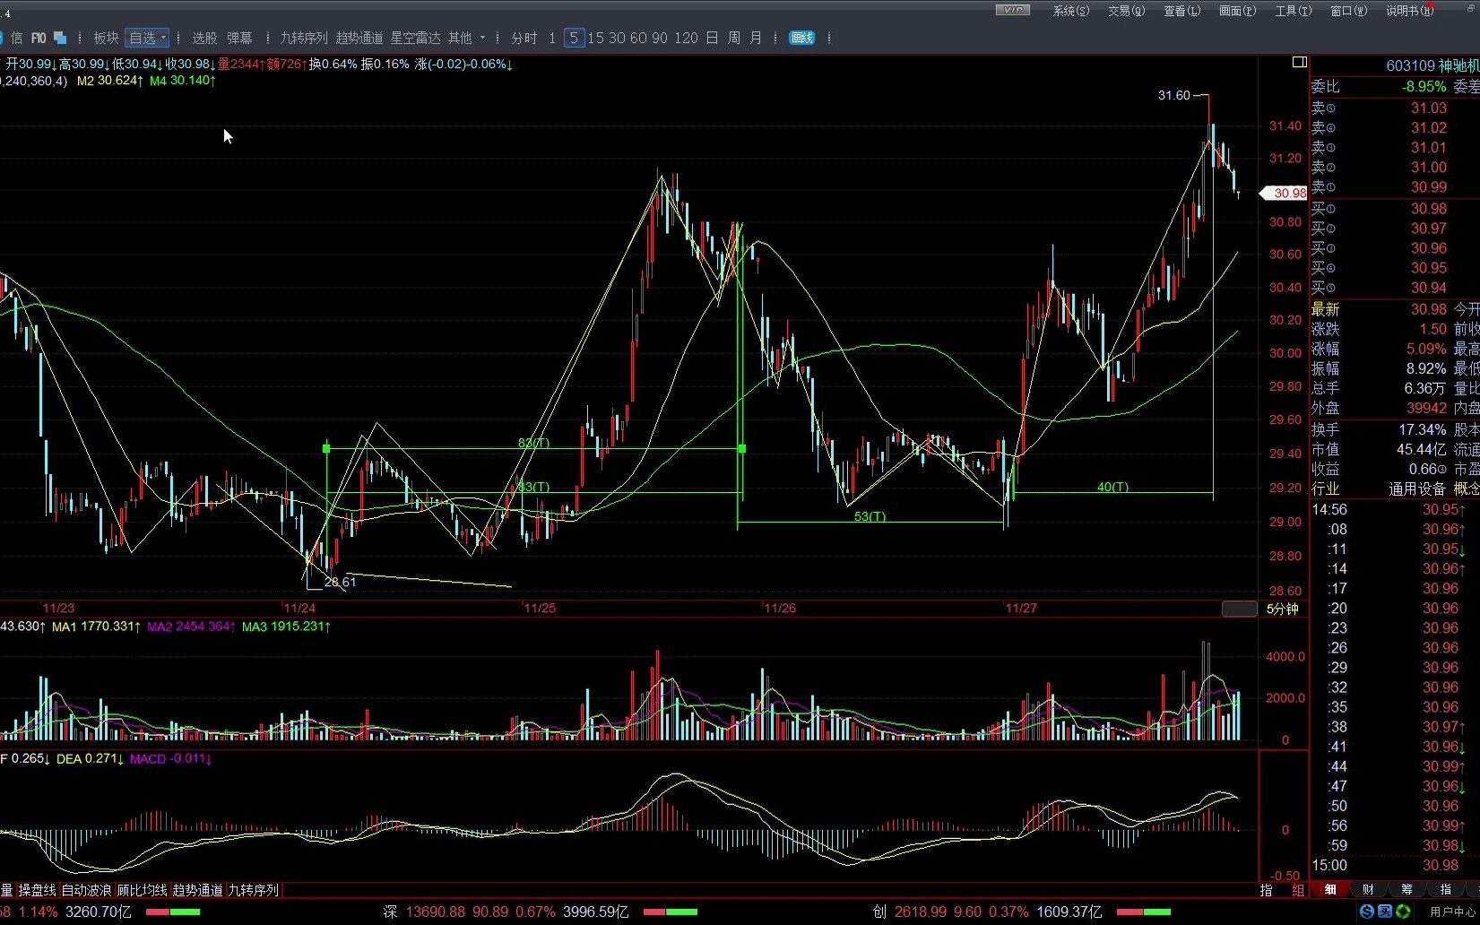Click the 画线 drawing tool button
1480x925 pixels.
click(801, 38)
